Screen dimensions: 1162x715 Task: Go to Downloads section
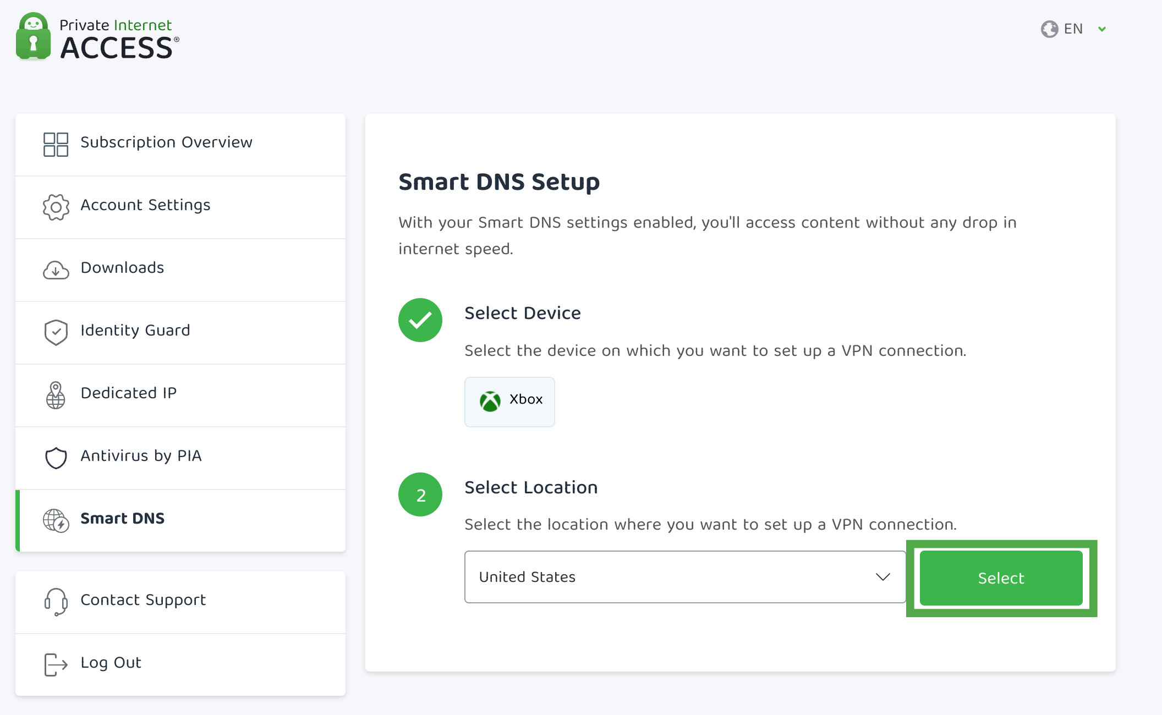click(x=180, y=270)
